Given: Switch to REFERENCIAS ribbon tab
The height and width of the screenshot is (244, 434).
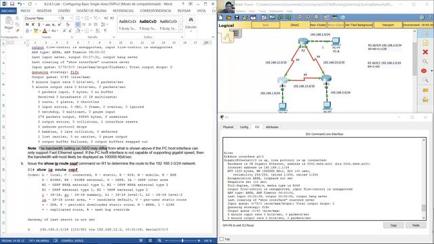Looking at the screenshot, I should (x=123, y=11).
